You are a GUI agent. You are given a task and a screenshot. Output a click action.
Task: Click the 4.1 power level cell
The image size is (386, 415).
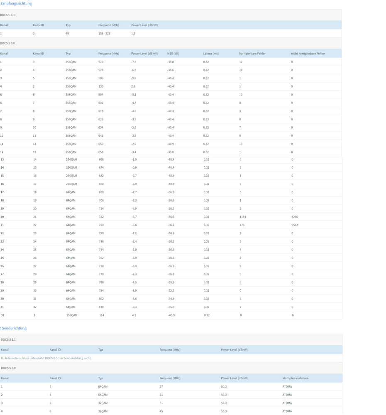coord(134,315)
